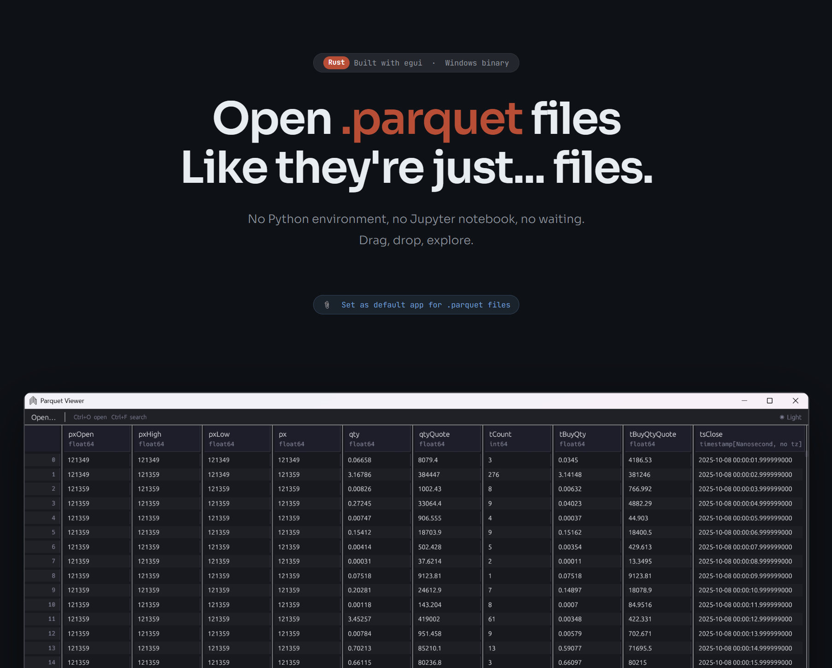The image size is (832, 668).
Task: Click the 'Ctrl+F search' shortcut hint
Action: coord(129,417)
